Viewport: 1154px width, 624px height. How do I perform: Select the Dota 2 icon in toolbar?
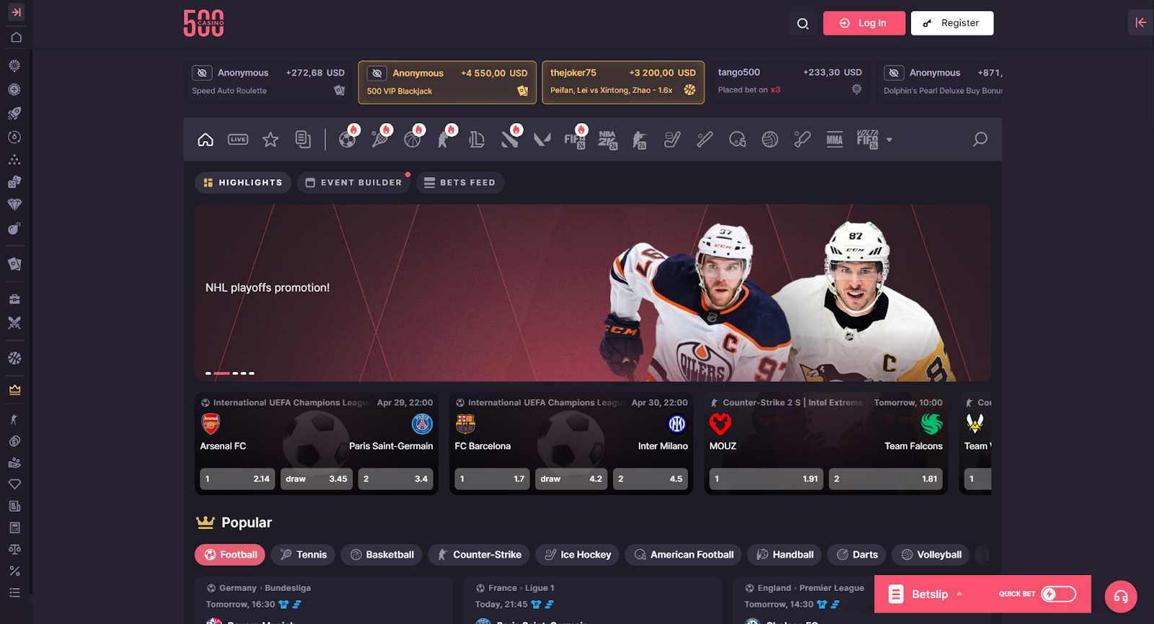[509, 140]
